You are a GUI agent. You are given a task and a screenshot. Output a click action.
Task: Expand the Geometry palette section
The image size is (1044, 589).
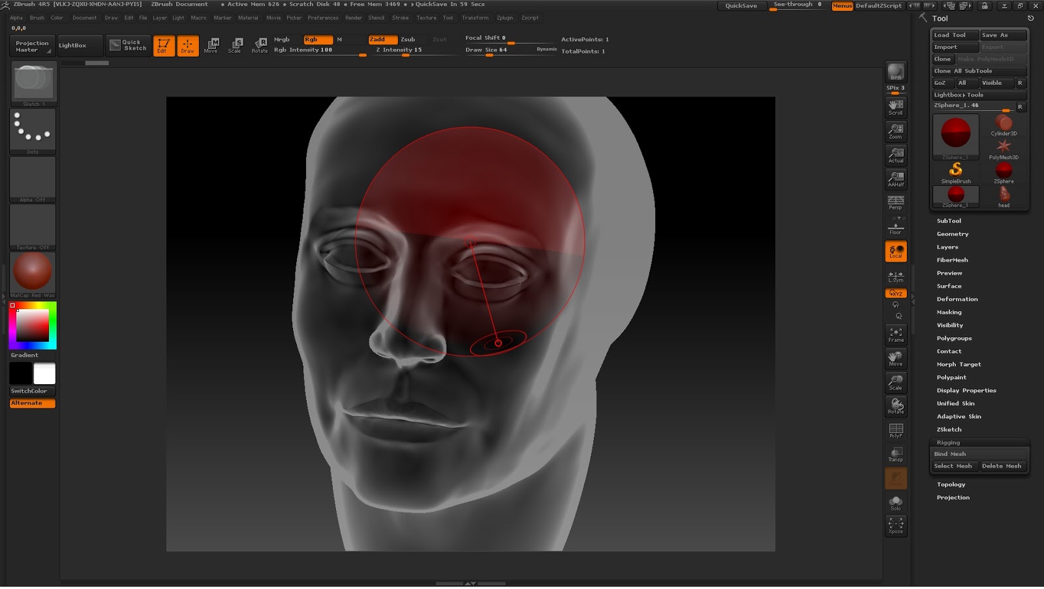tap(952, 234)
